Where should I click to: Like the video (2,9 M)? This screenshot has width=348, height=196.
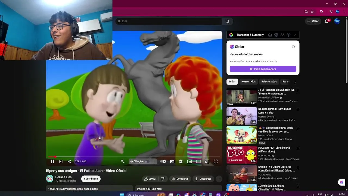pos(150,179)
